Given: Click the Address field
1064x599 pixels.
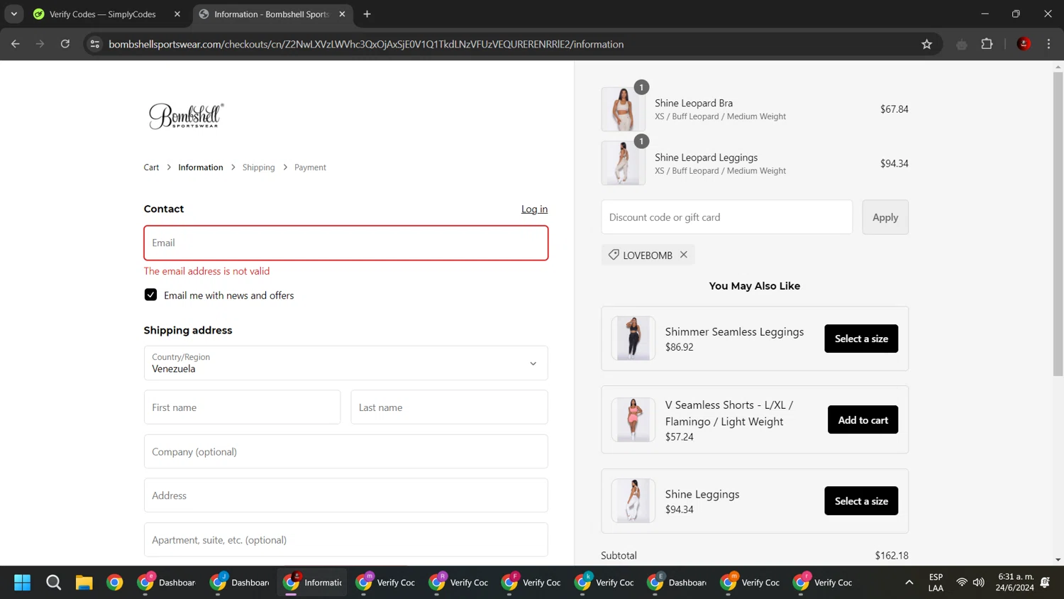Looking at the screenshot, I should point(346,495).
